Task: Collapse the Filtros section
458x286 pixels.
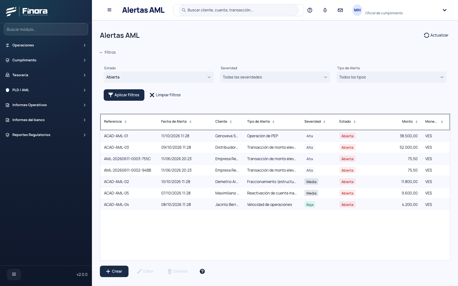Action: coord(108,52)
